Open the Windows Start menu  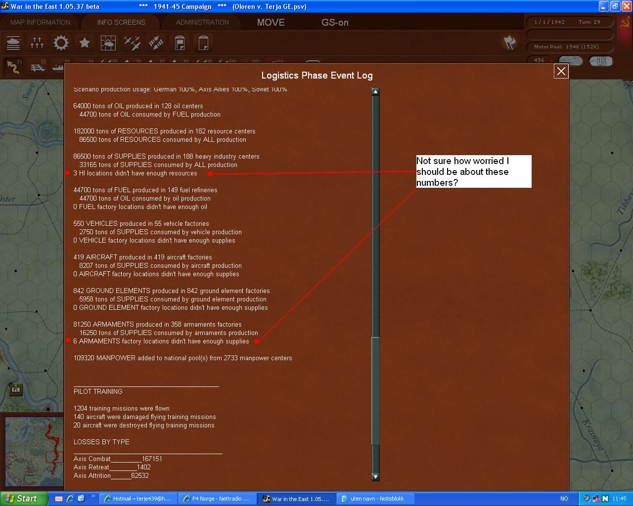click(x=24, y=499)
